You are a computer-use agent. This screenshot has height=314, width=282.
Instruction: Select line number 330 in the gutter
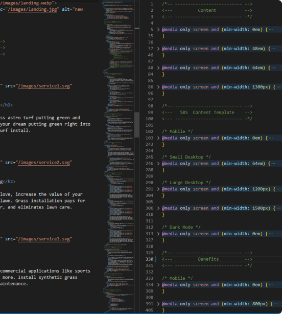click(149, 259)
